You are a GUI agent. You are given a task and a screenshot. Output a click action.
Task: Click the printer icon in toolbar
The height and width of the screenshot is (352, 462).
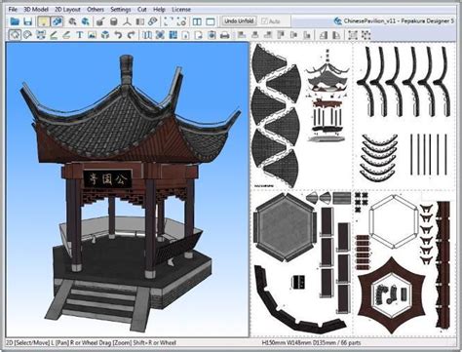point(224,35)
